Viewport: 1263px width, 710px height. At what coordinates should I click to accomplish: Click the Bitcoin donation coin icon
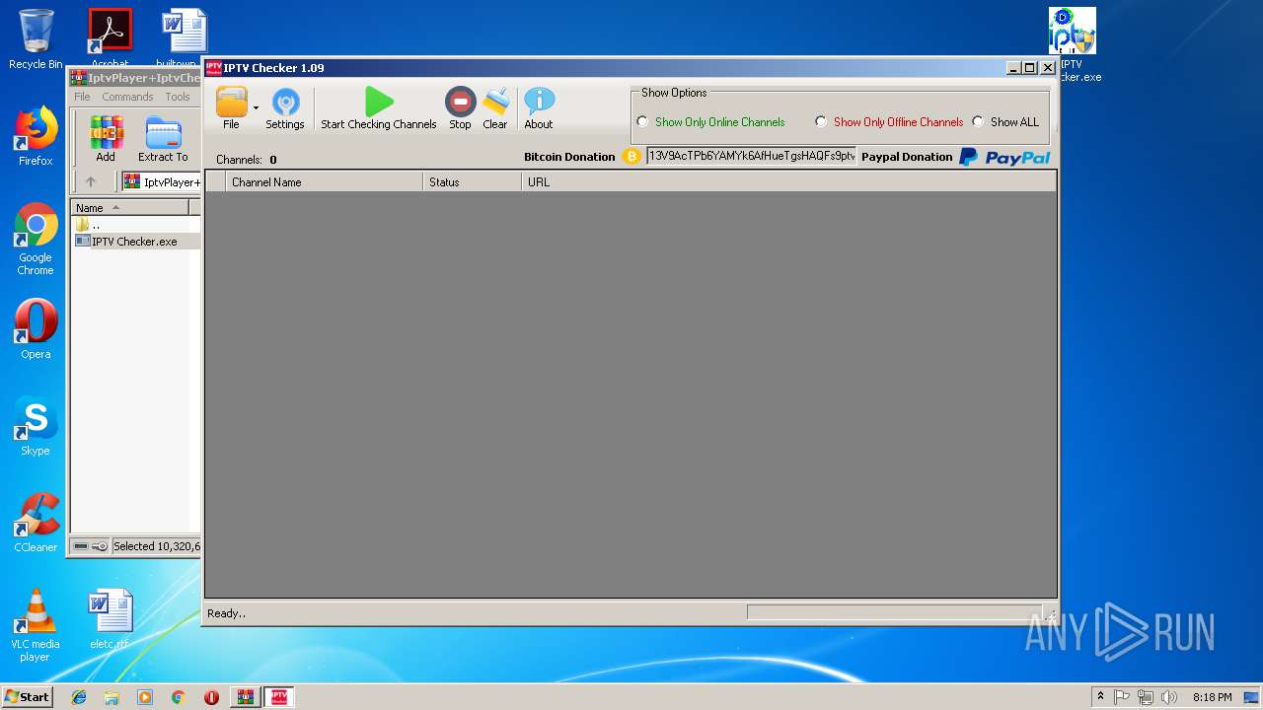[631, 157]
